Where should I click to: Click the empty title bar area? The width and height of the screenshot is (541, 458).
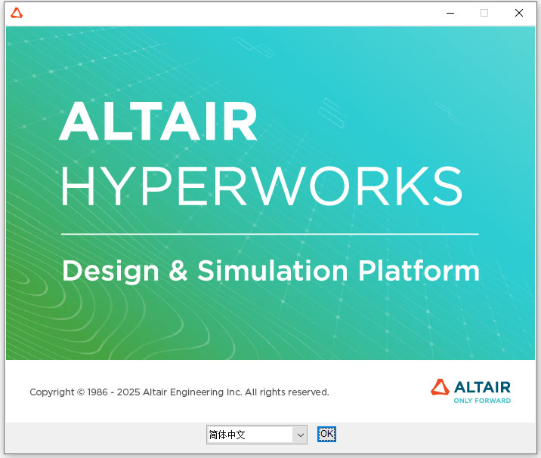[227, 13]
